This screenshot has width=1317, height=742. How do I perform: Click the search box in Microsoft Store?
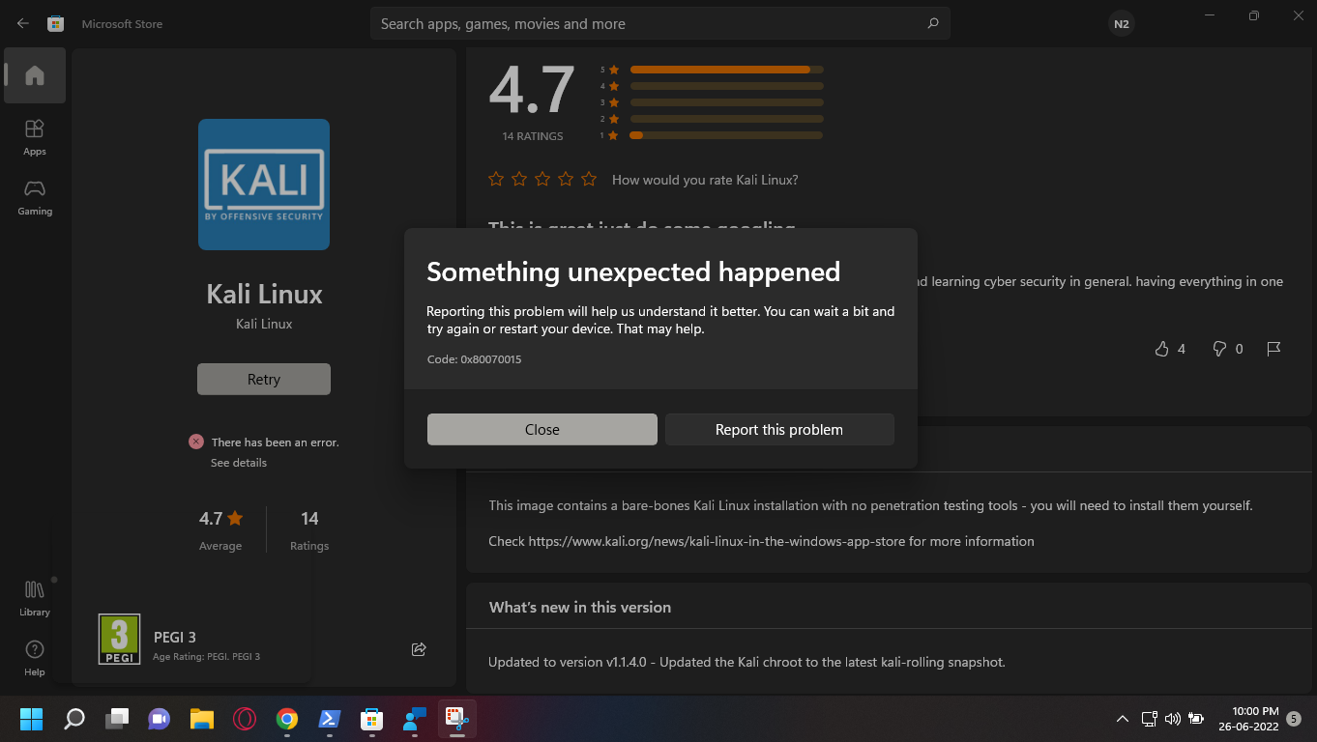click(648, 23)
